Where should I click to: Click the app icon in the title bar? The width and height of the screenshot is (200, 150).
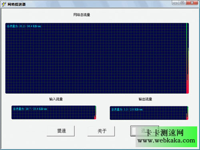[x=4, y=4]
